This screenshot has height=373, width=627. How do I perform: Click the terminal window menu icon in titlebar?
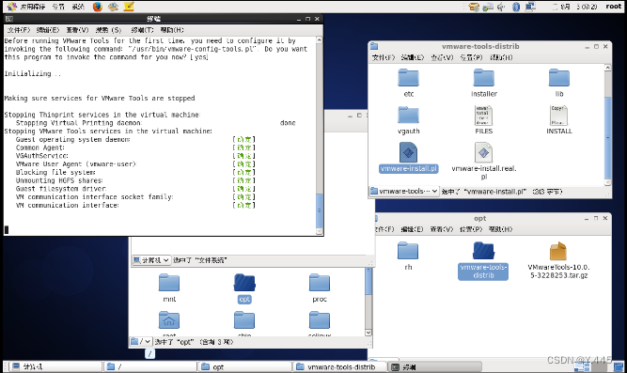[9, 19]
